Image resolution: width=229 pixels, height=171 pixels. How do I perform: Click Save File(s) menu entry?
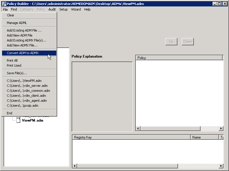pos(17,73)
